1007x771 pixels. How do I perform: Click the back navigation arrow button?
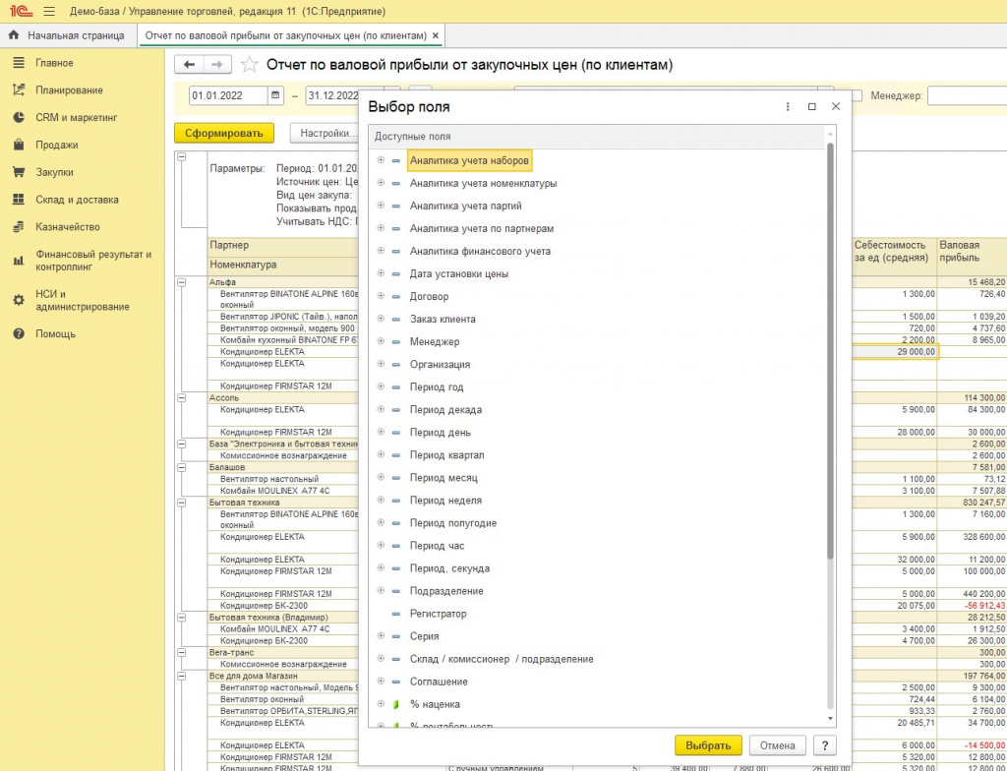(x=189, y=64)
